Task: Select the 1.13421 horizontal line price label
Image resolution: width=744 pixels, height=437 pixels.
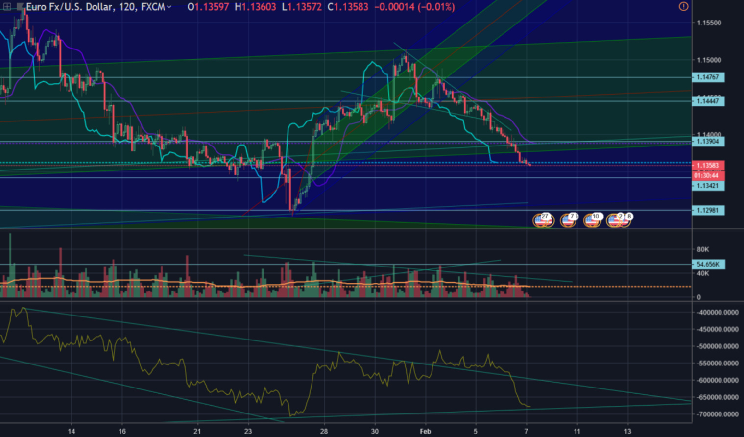Action: point(708,186)
